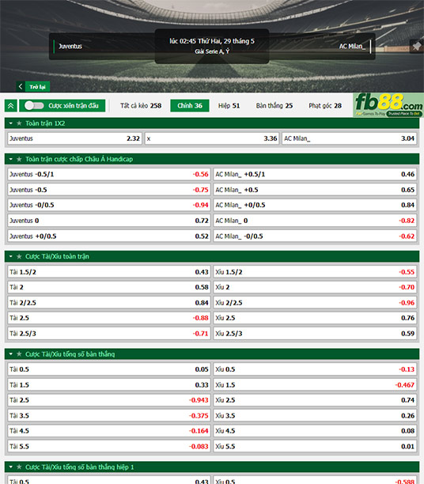Image resolution: width=424 pixels, height=484 pixels.
Task: Select AC Milan +0.5 handicap odds 0.65
Action: (315, 190)
